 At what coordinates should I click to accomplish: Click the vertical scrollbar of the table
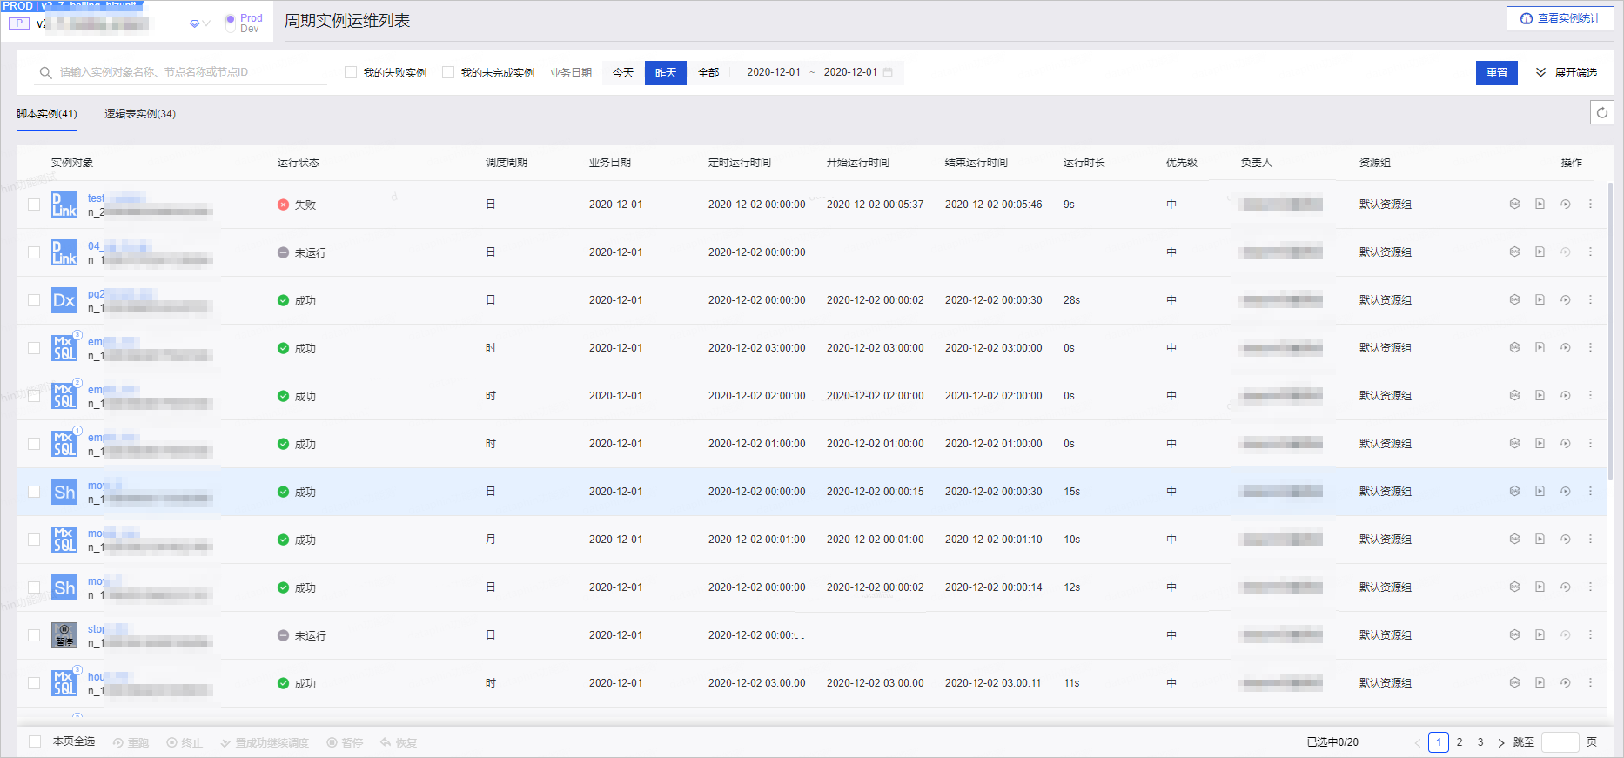click(x=1611, y=331)
